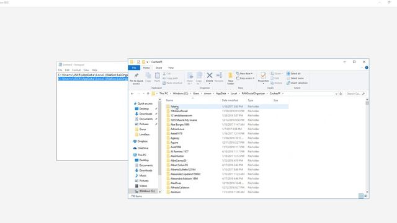Sort by the Date modified column
The height and width of the screenshot is (223, 397).
click(x=230, y=100)
